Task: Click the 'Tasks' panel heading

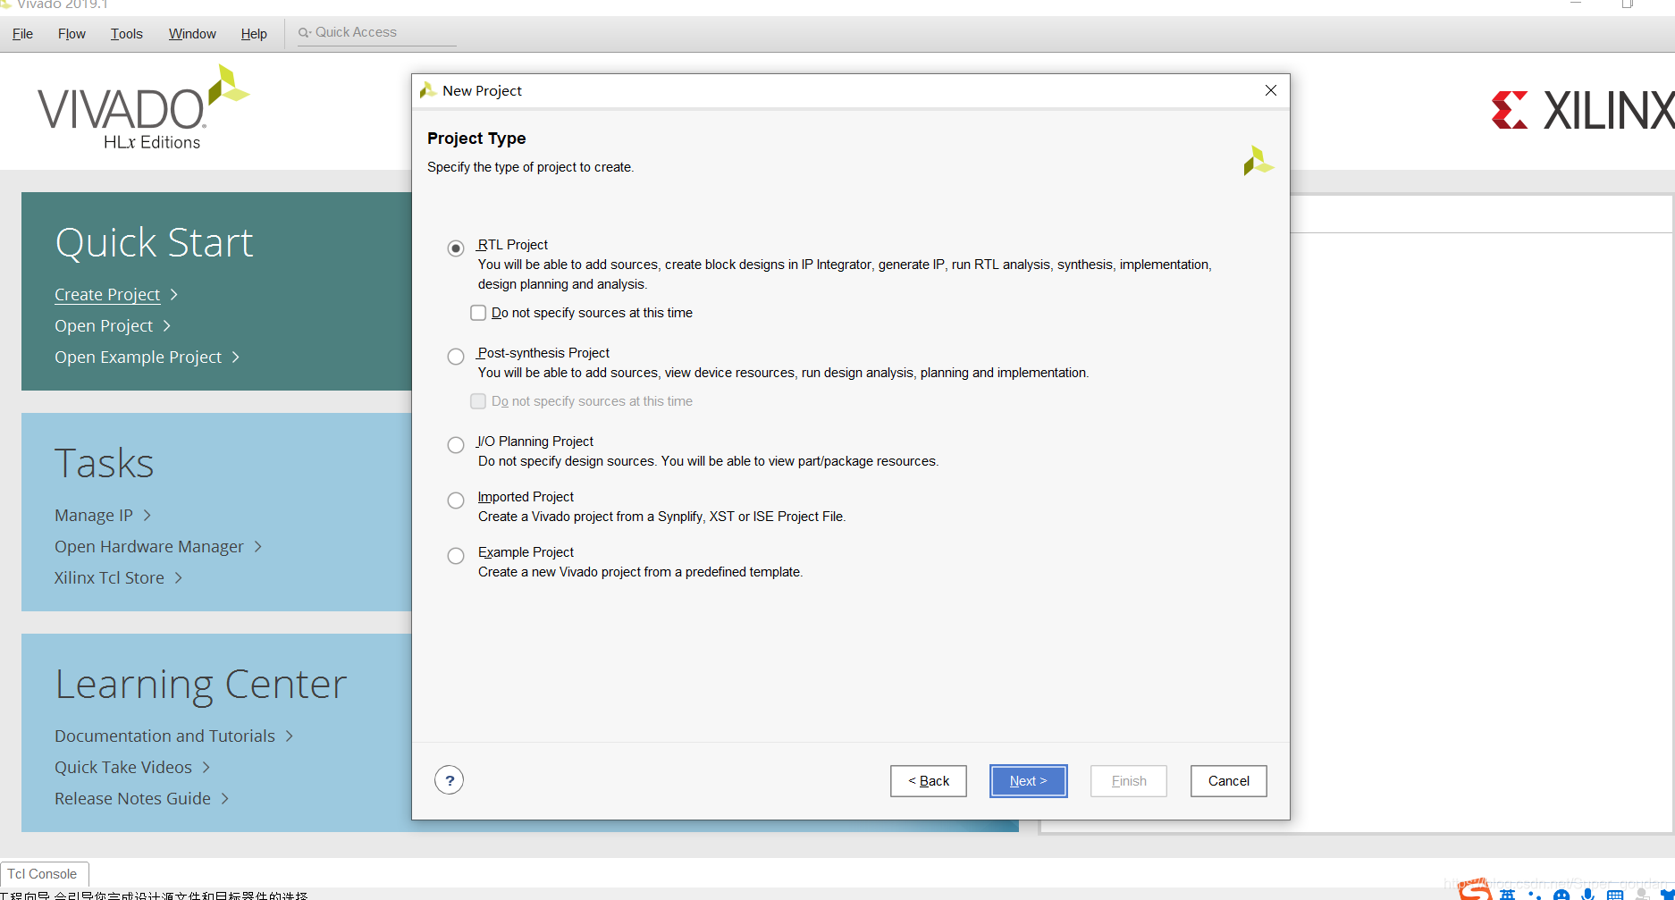Action: (105, 464)
